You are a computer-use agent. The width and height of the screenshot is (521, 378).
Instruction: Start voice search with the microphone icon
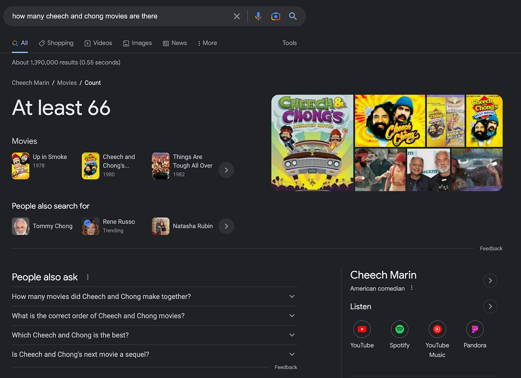pos(258,16)
